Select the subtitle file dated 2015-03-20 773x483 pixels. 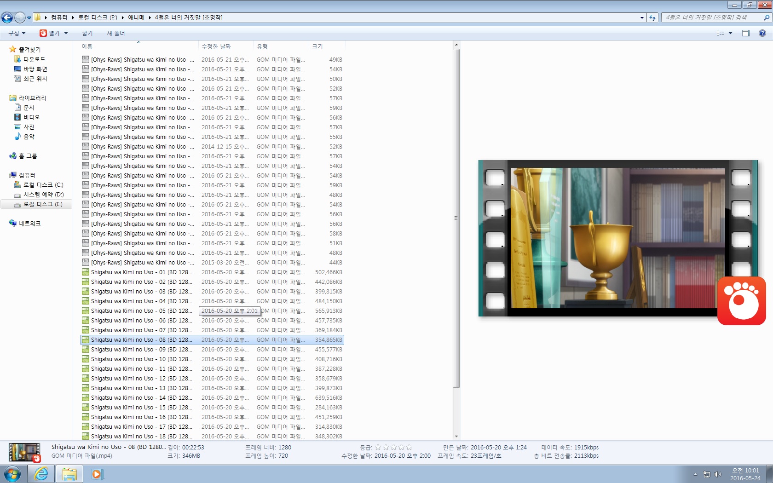(x=212, y=262)
